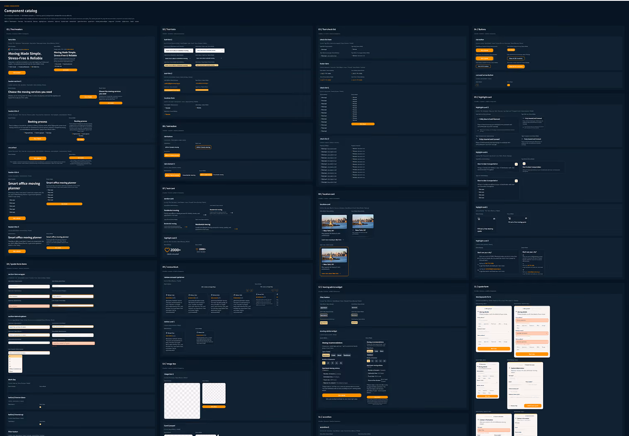Viewport: 629px width, 436px height.
Task: Click the 'Component catalog' page heading
Action: tap(21, 11)
